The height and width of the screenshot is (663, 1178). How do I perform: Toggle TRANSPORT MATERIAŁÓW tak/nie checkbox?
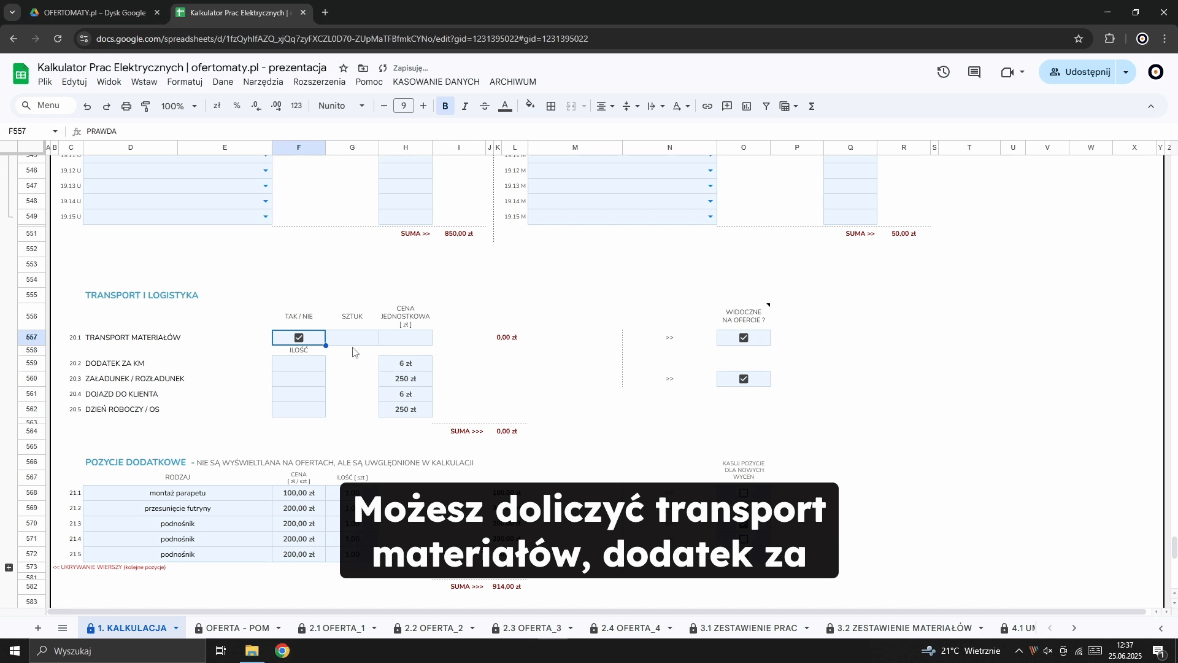tap(299, 338)
